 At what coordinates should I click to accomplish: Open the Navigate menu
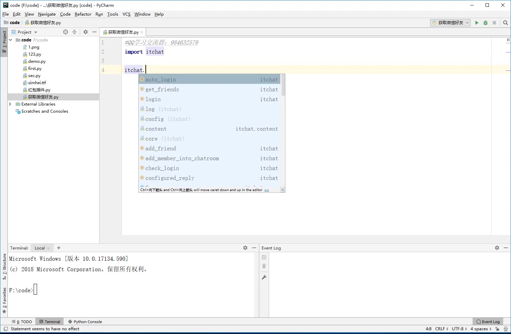47,14
